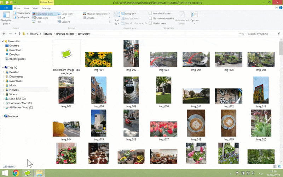This screenshot has width=283, height=177.
Task: Go up one folder level
Action: click(x=19, y=34)
